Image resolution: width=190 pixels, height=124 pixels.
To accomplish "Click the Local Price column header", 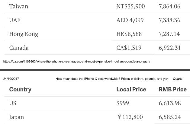I will (x=131, y=89).
